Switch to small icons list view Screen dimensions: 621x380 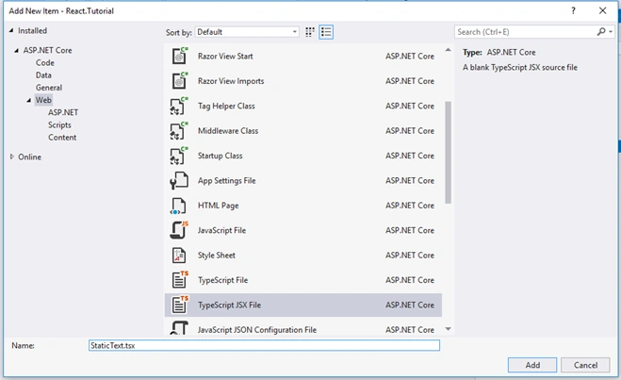326,32
